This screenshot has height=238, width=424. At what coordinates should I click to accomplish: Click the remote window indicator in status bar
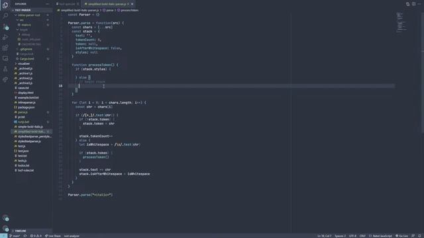coord(3,236)
